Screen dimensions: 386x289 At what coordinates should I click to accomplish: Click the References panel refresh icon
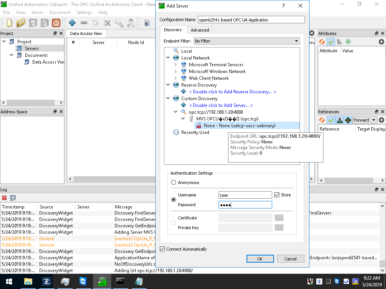click(x=322, y=120)
